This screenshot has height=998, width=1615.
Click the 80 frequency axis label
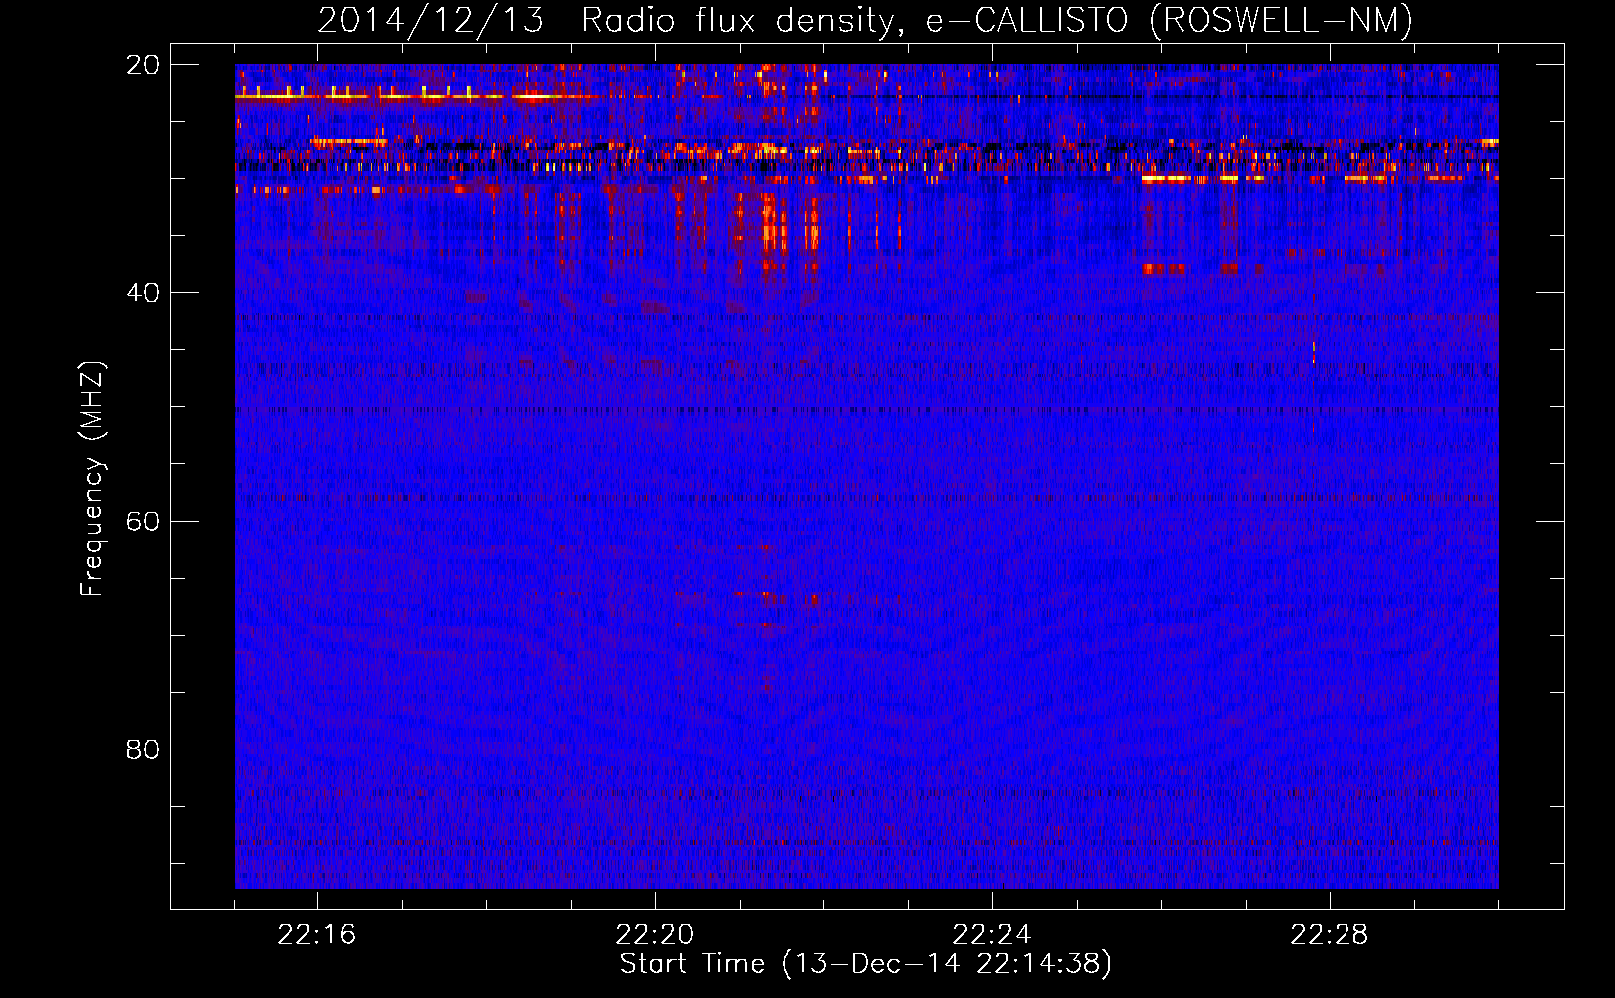click(x=143, y=749)
